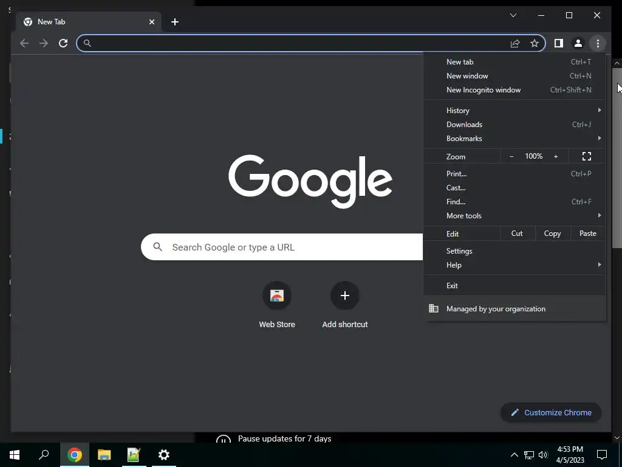
Task: Select the New Tab tab
Action: coord(88,22)
